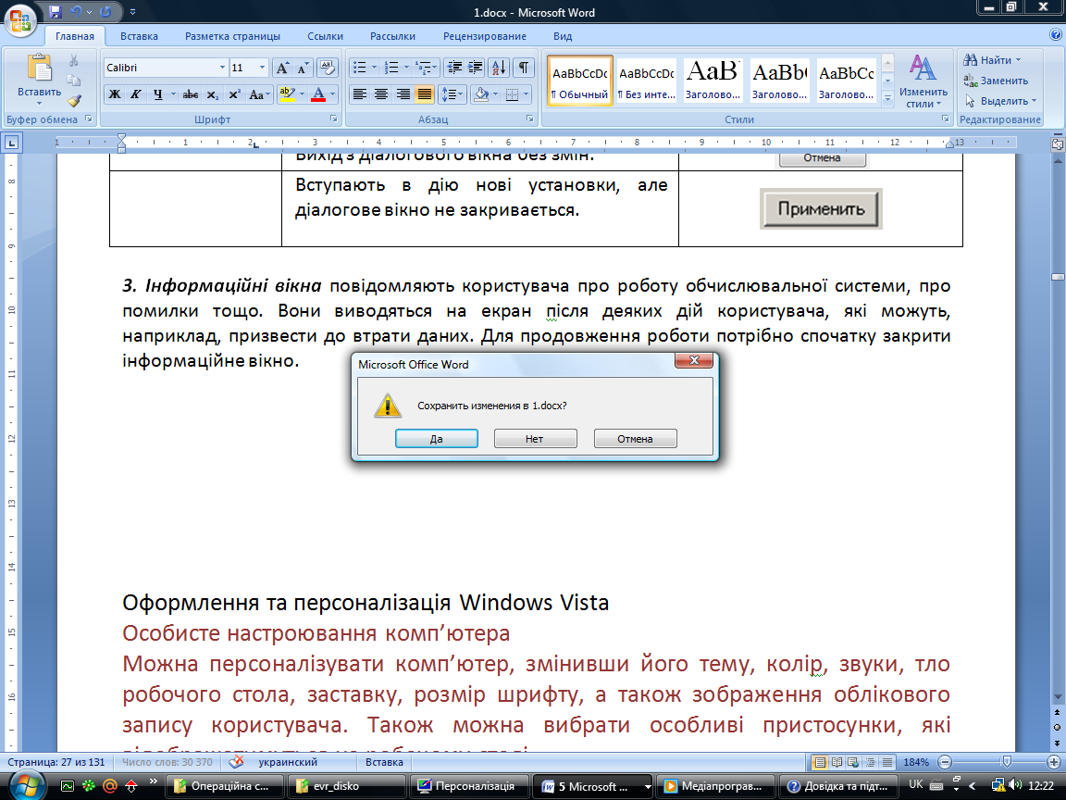Click the zoom out minus button
The width and height of the screenshot is (1066, 800).
tap(944, 762)
